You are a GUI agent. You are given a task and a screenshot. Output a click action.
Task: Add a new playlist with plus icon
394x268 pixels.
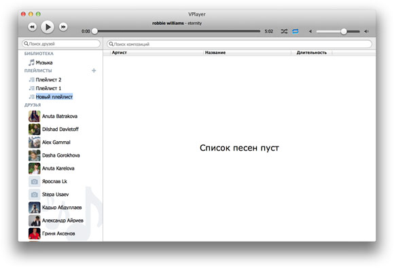click(94, 71)
